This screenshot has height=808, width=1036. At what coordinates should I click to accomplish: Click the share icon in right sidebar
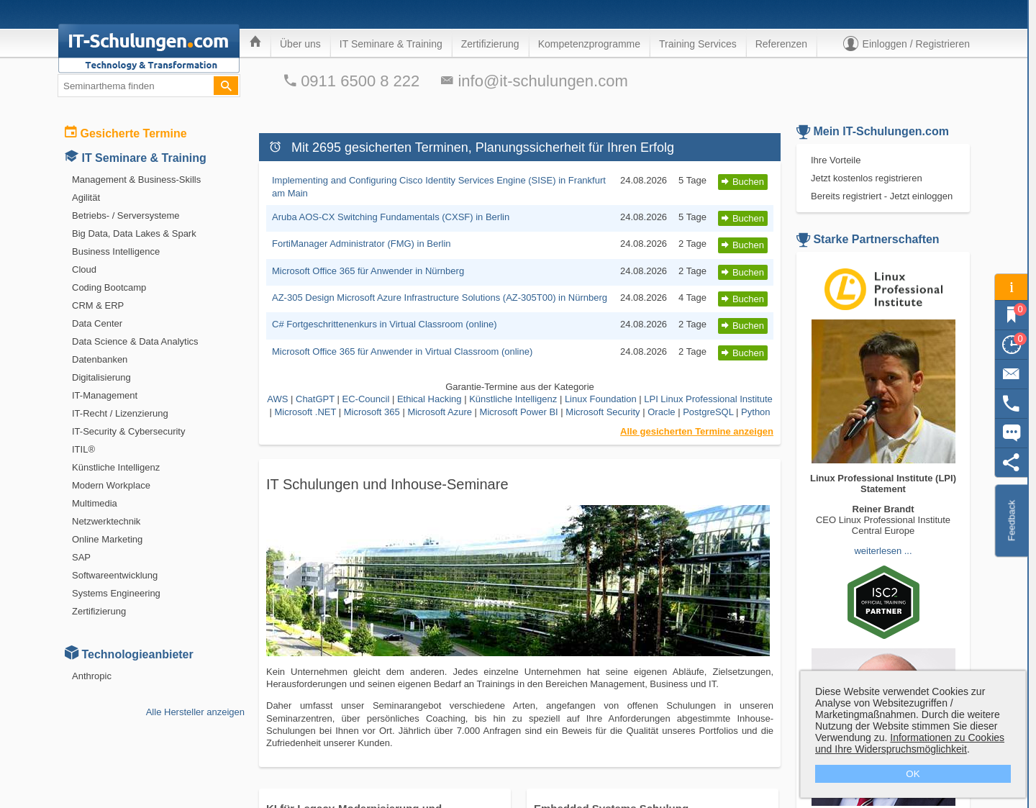[x=1011, y=462]
